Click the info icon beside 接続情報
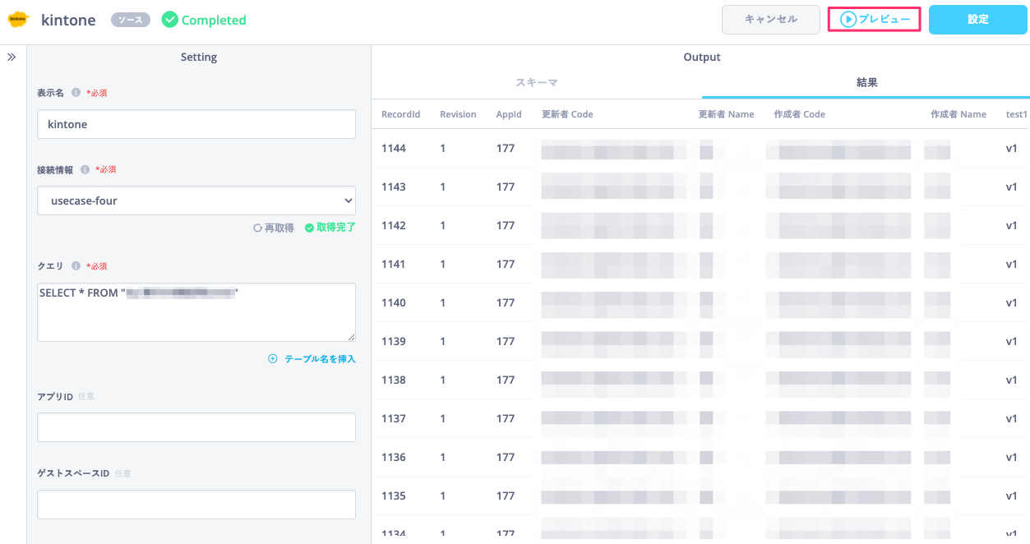 [x=85, y=170]
